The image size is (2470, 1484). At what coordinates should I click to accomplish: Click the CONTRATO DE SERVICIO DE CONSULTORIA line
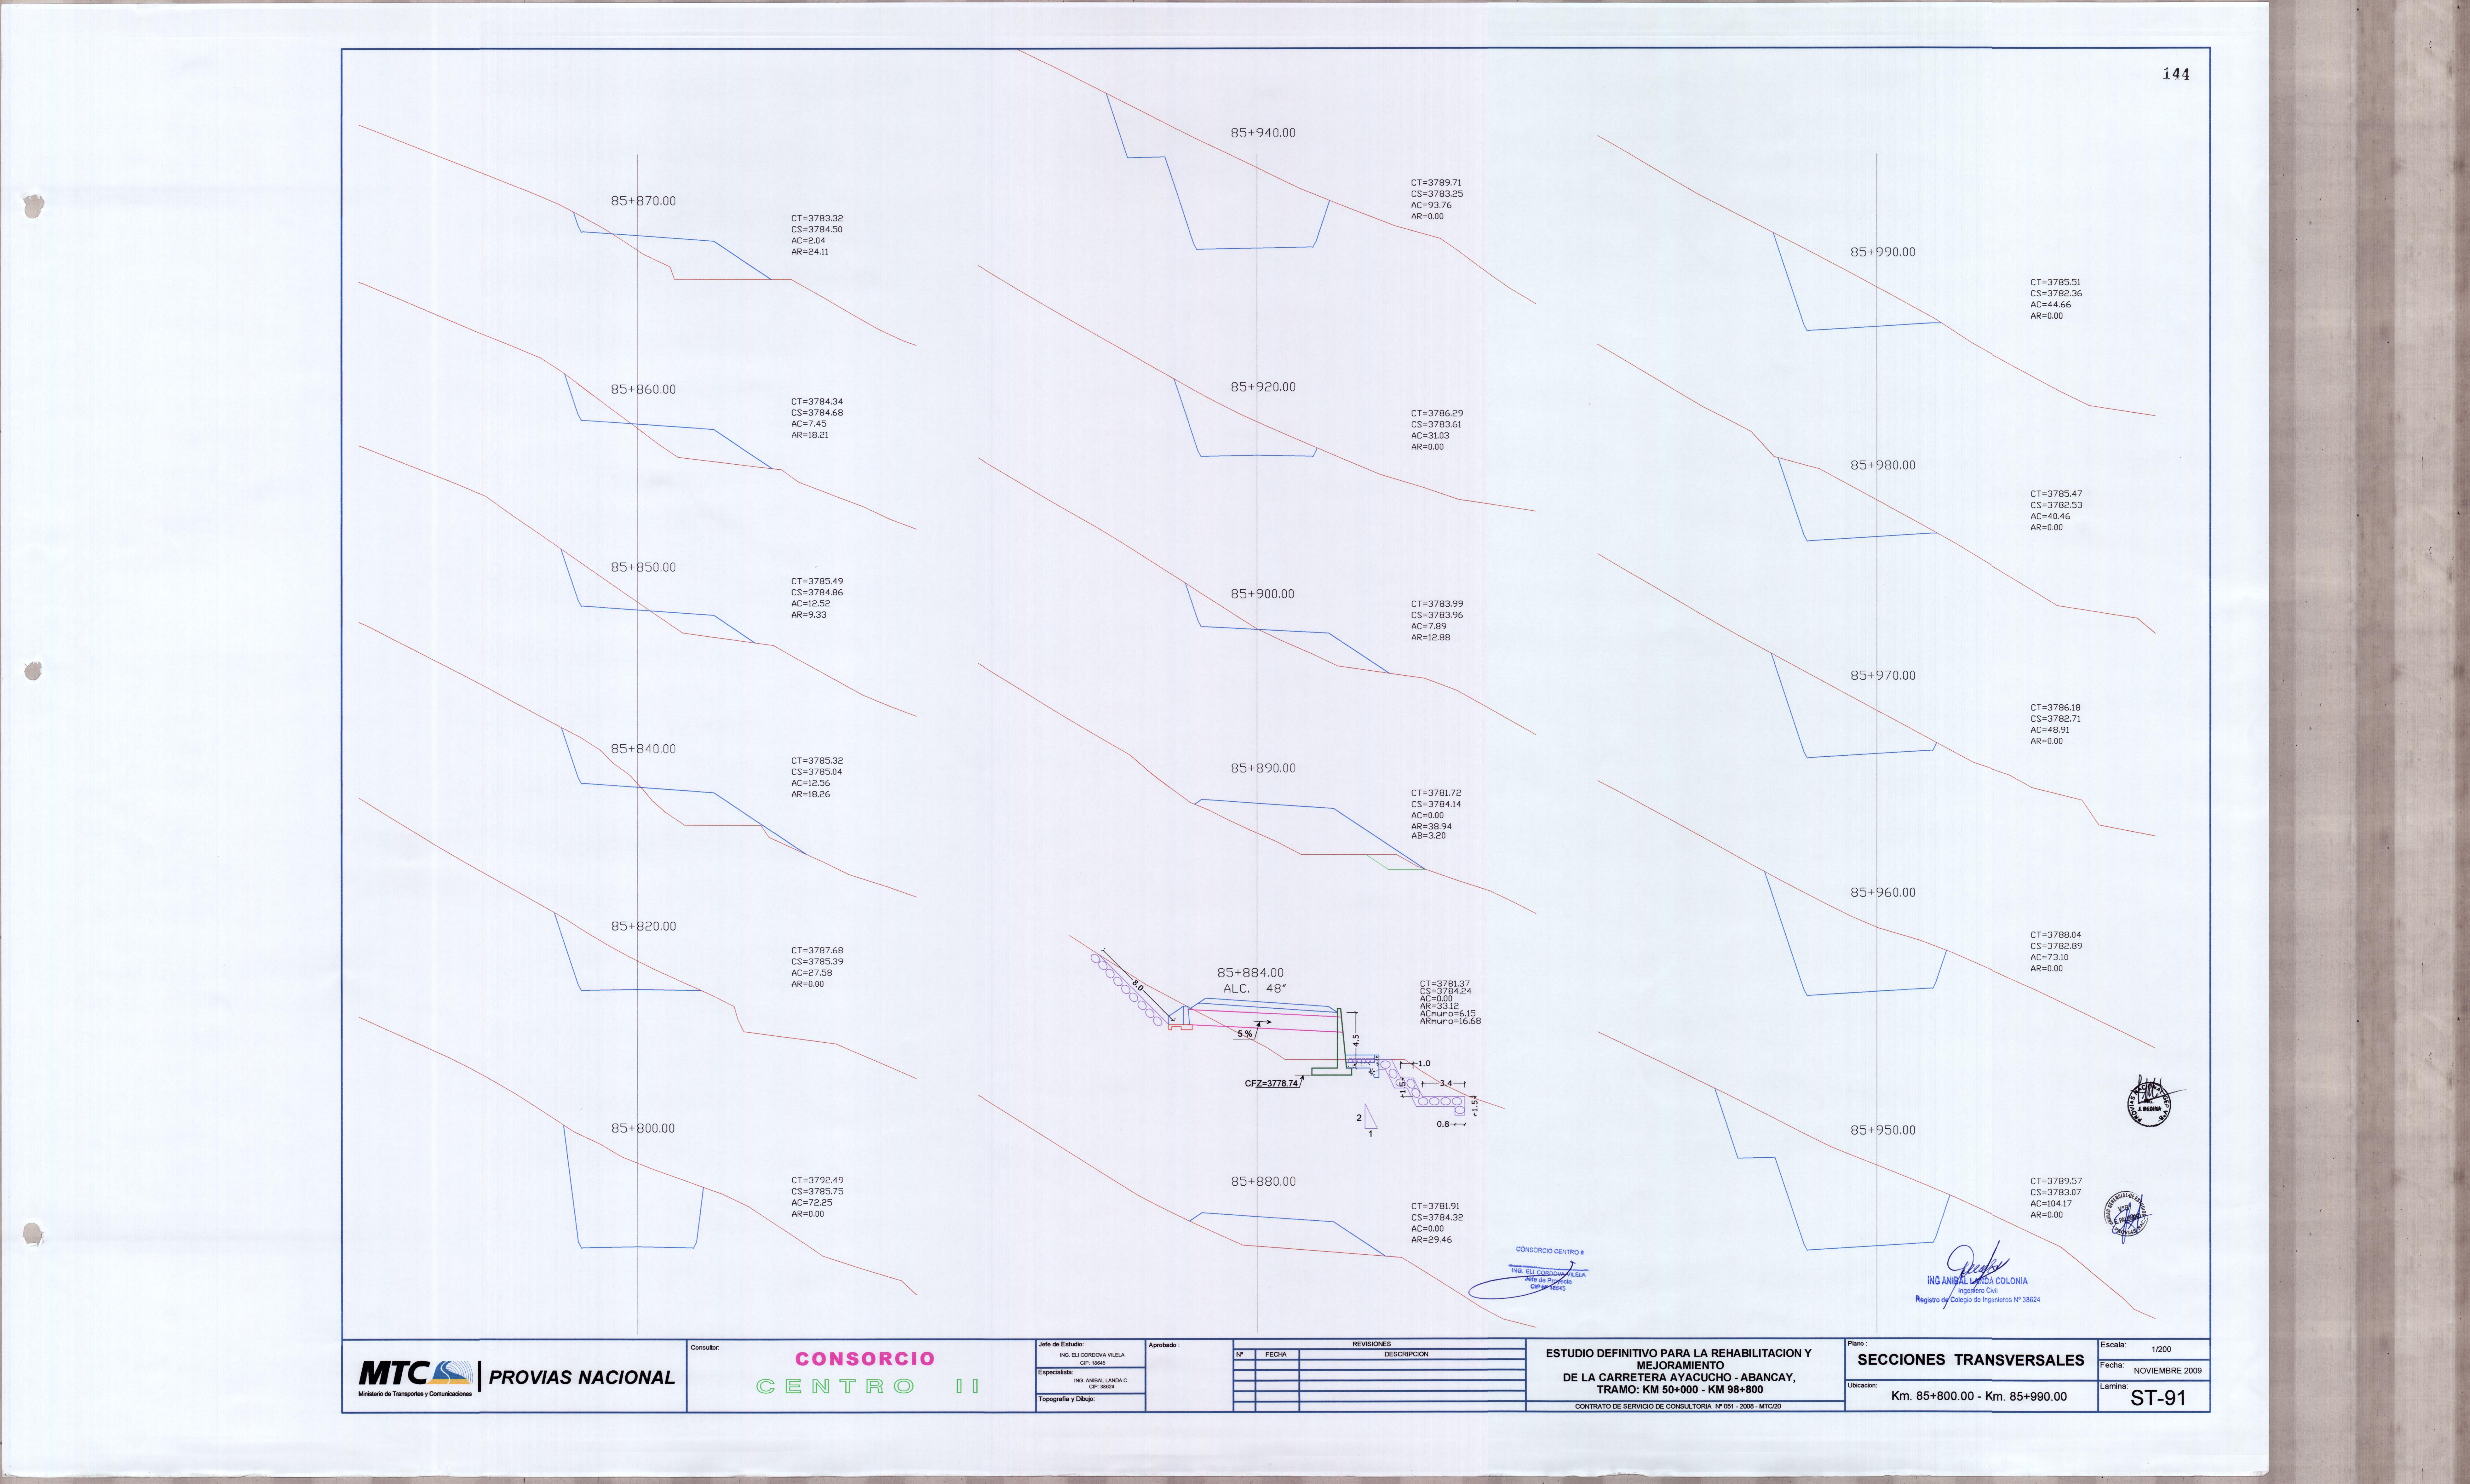[x=1678, y=1406]
